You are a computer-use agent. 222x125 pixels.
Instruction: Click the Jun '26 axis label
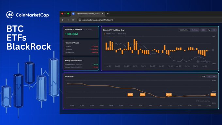point(205,66)
